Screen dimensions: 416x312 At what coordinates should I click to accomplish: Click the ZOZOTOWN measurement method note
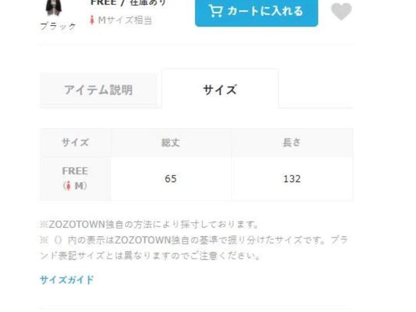(149, 224)
